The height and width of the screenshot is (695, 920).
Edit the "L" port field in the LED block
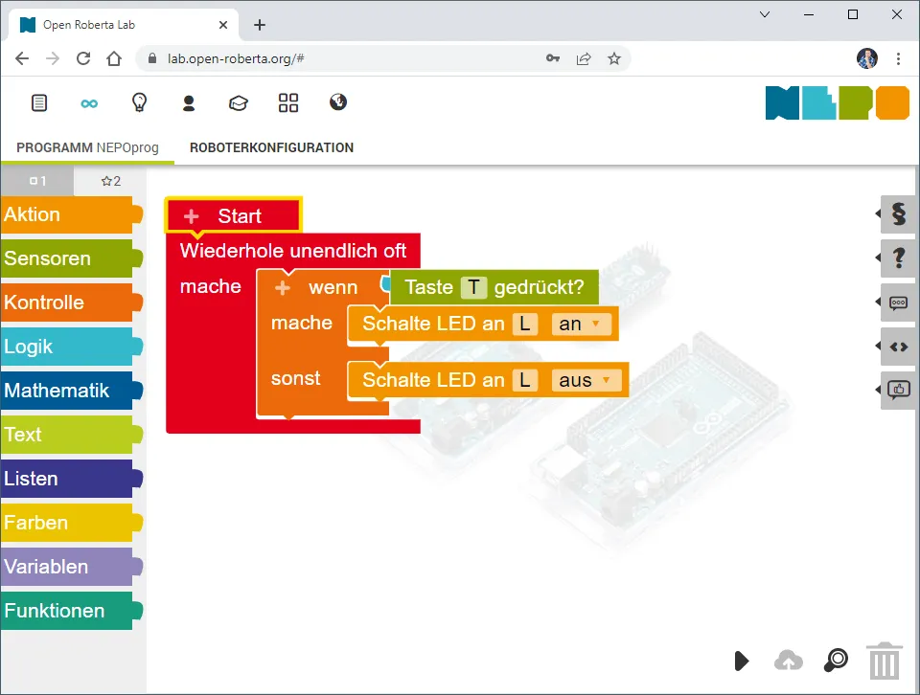525,324
